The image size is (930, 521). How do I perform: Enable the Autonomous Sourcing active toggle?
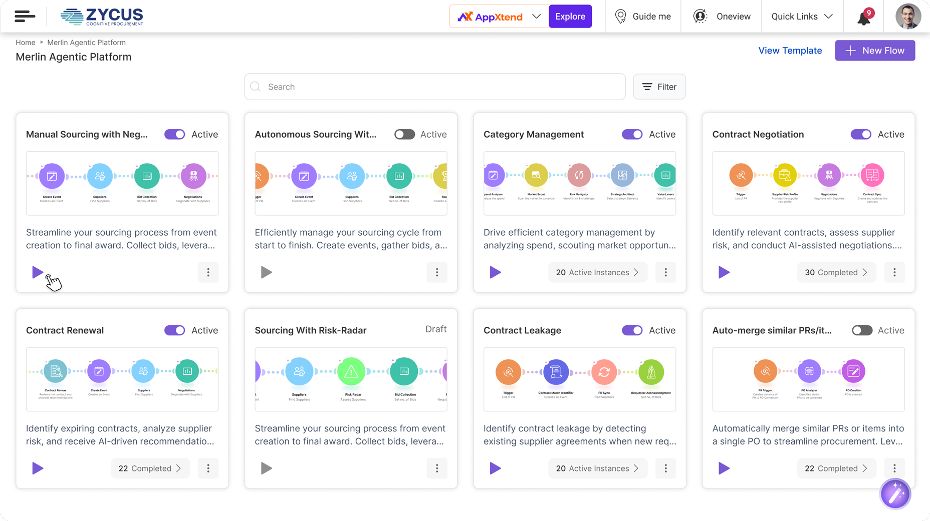click(404, 134)
